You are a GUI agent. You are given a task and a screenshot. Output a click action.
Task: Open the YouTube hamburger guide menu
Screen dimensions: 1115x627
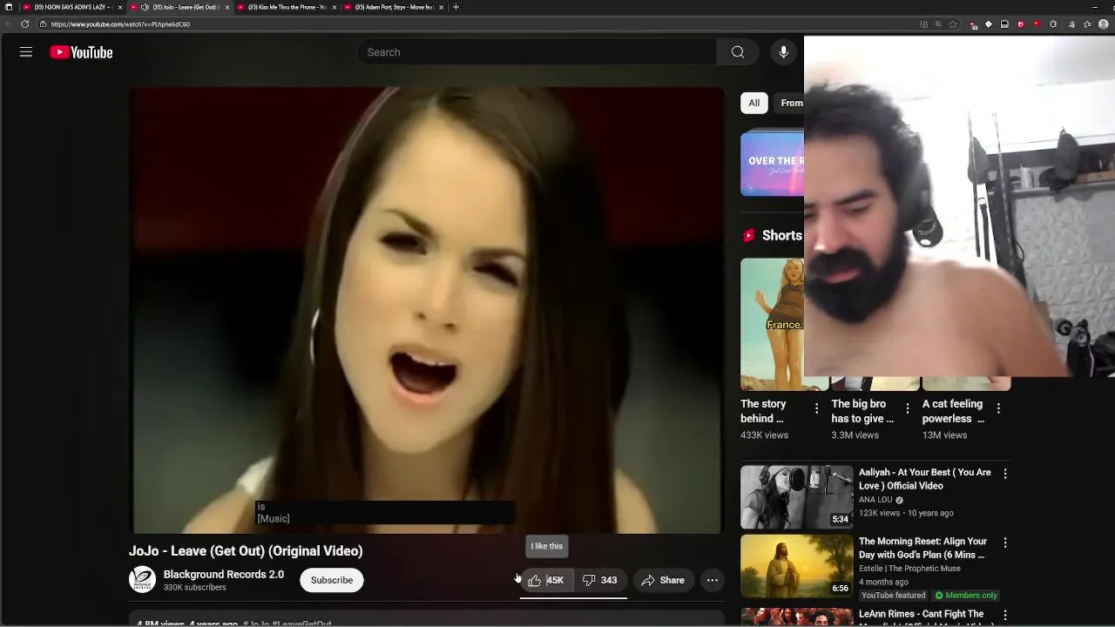(x=26, y=52)
